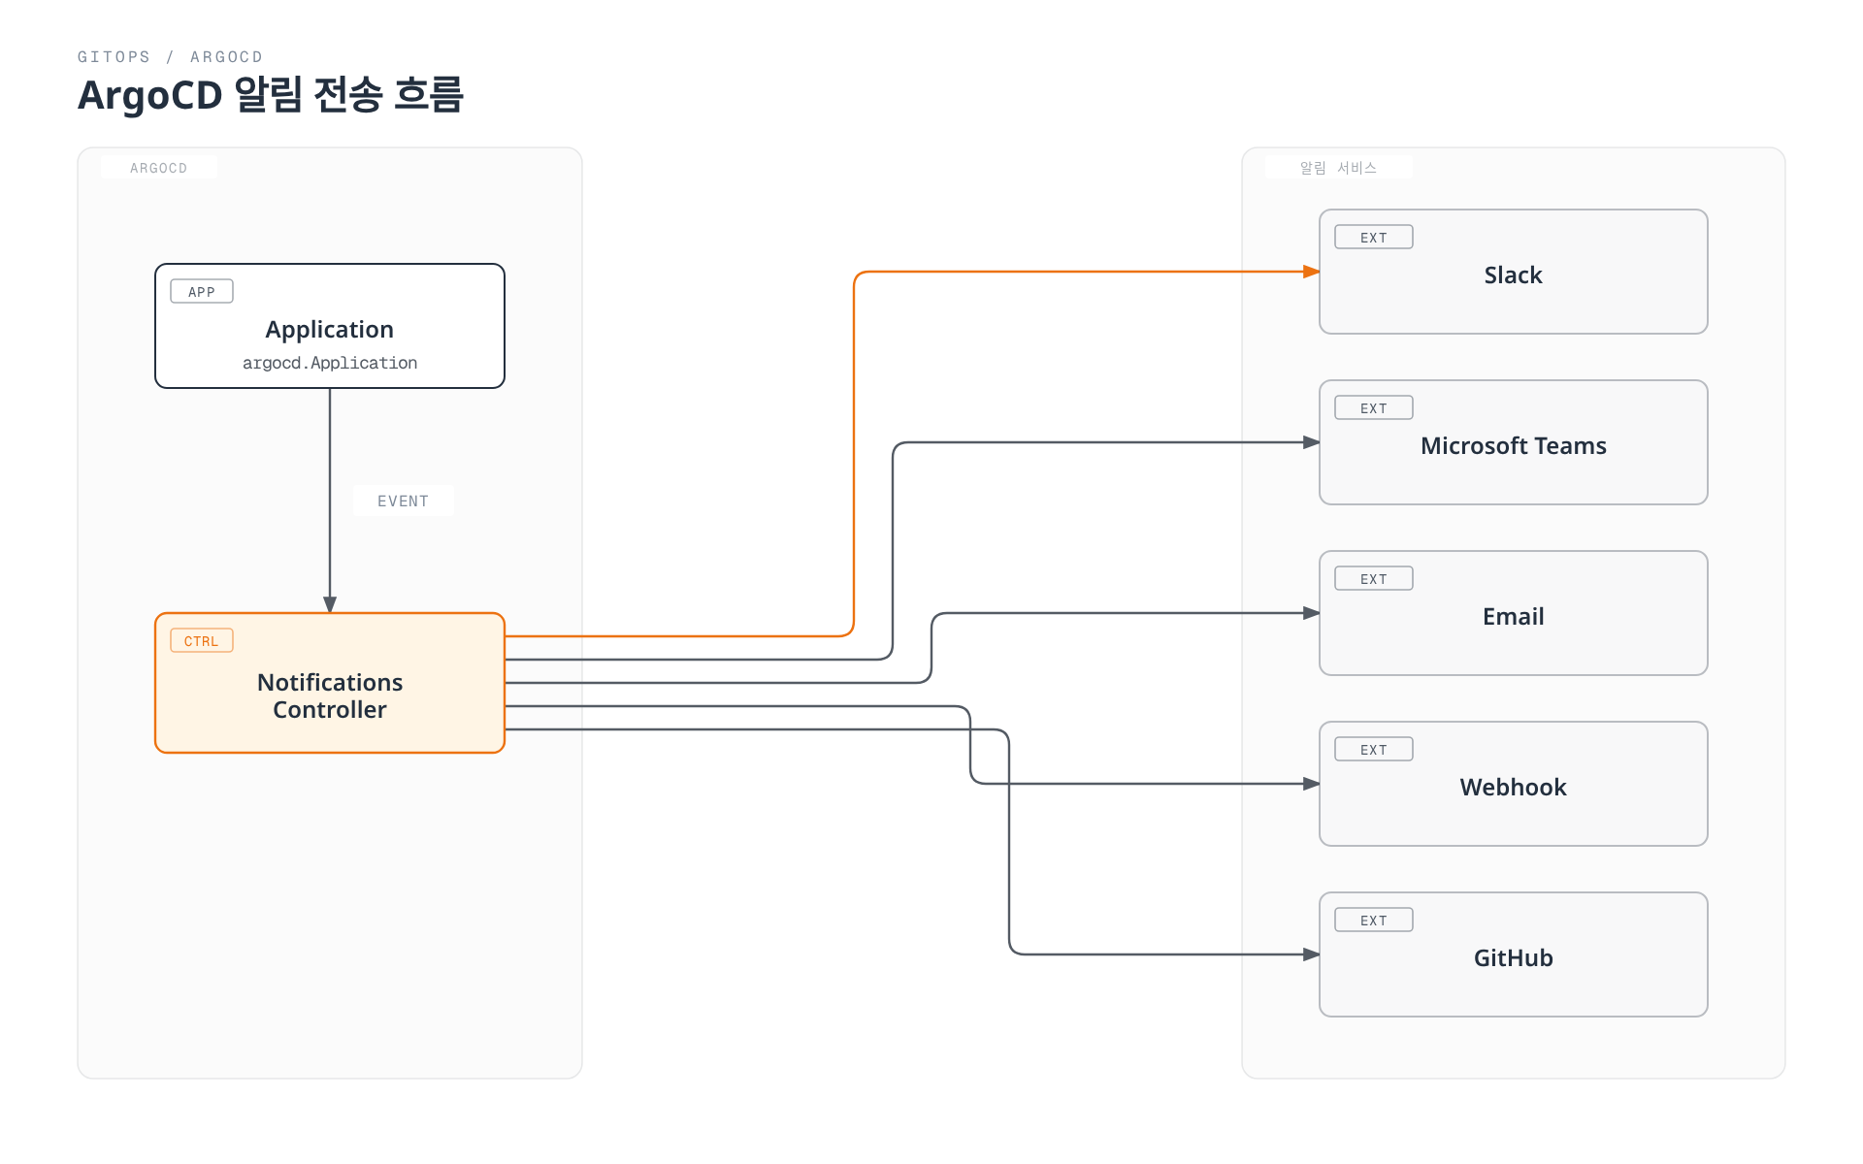Click the EXT badge on Webhook
The image size is (1863, 1164).
[x=1374, y=749]
